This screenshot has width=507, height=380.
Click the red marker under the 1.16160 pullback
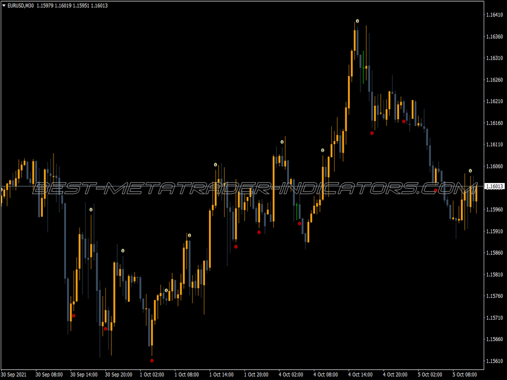372,133
